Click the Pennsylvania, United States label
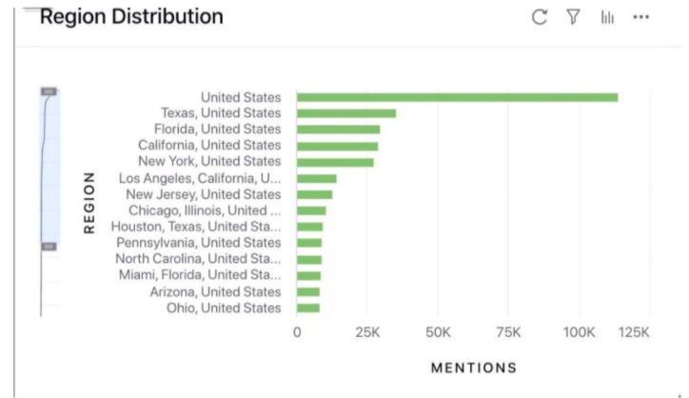 point(199,243)
